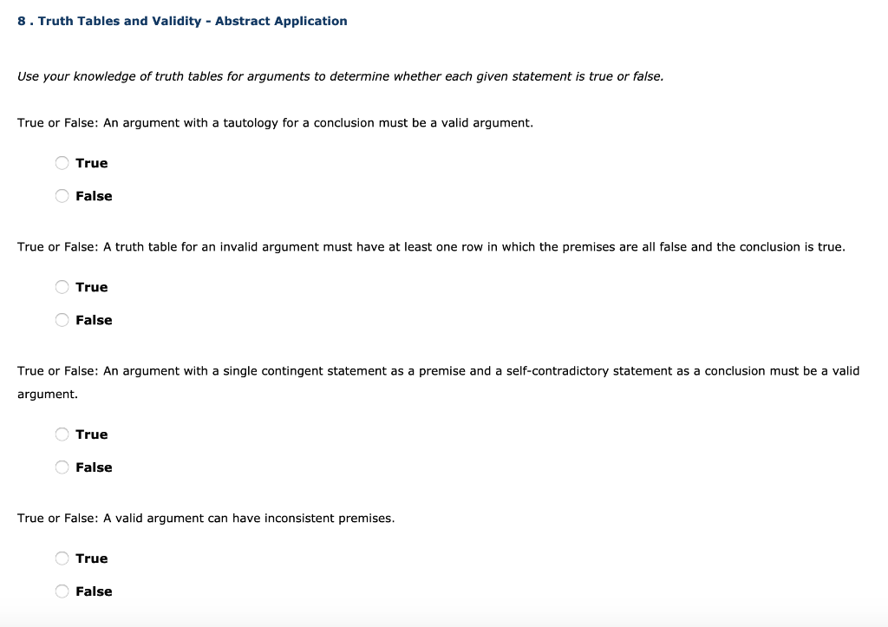Select True for the inconsistent premises question
The width and height of the screenshot is (888, 627).
tap(62, 558)
